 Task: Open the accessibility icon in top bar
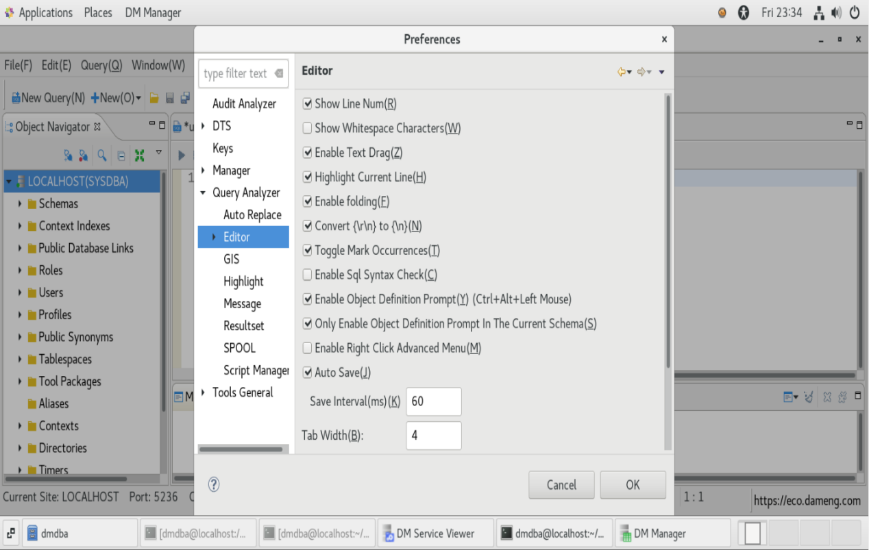tap(744, 13)
